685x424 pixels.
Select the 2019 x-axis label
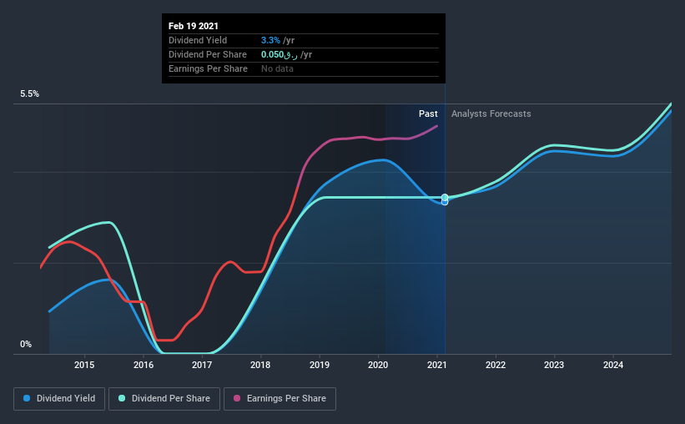(320, 365)
